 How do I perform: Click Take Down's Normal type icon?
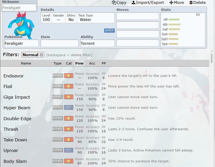[58, 140]
